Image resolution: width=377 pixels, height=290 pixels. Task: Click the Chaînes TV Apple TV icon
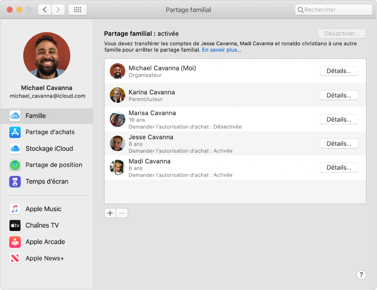[15, 225]
